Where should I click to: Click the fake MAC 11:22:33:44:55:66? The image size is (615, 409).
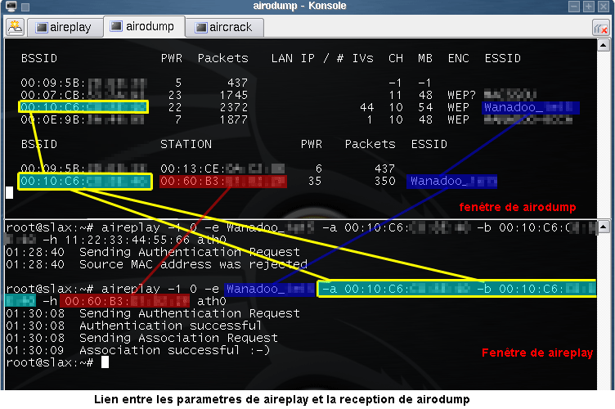pos(128,240)
